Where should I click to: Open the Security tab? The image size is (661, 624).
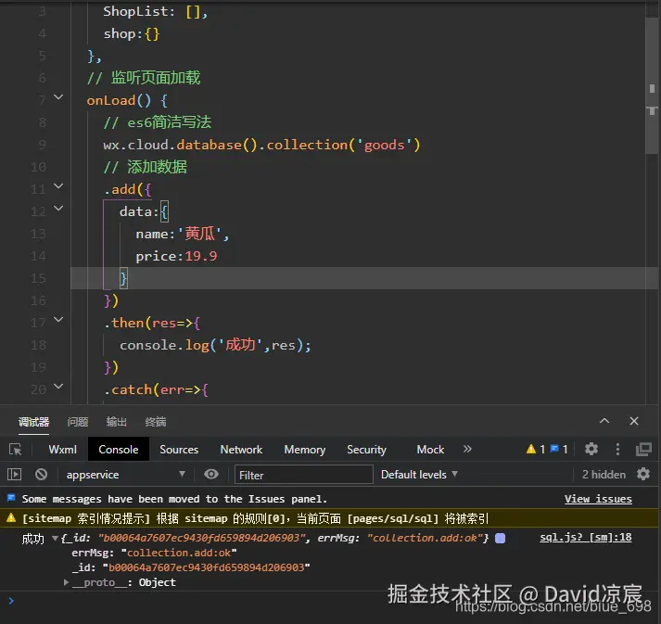click(366, 450)
